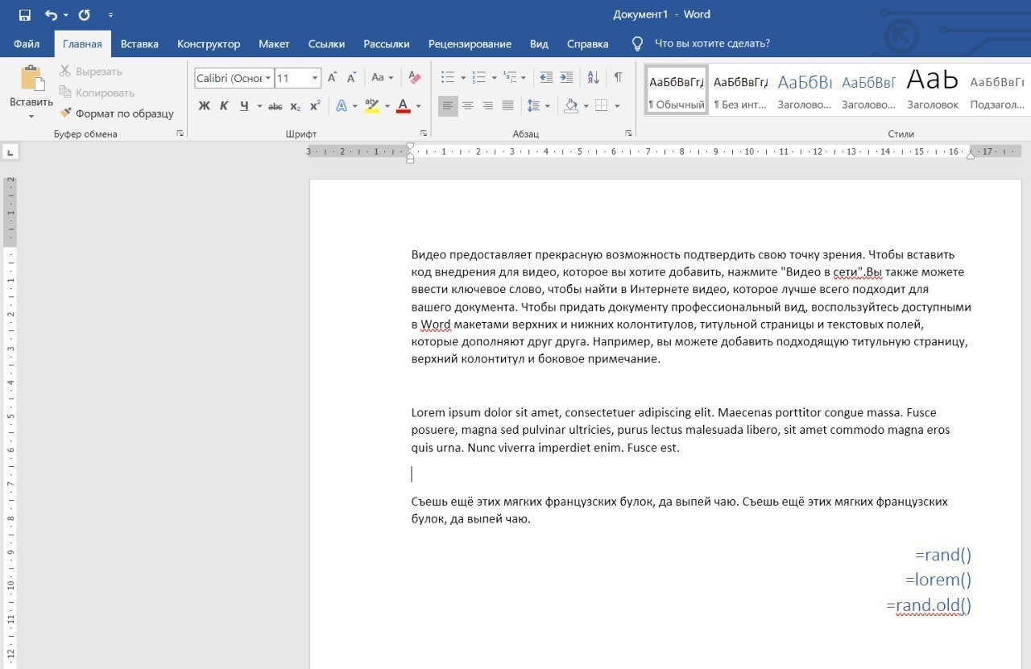
Task: Click Что вы хотите сделать search field
Action: pos(712,43)
